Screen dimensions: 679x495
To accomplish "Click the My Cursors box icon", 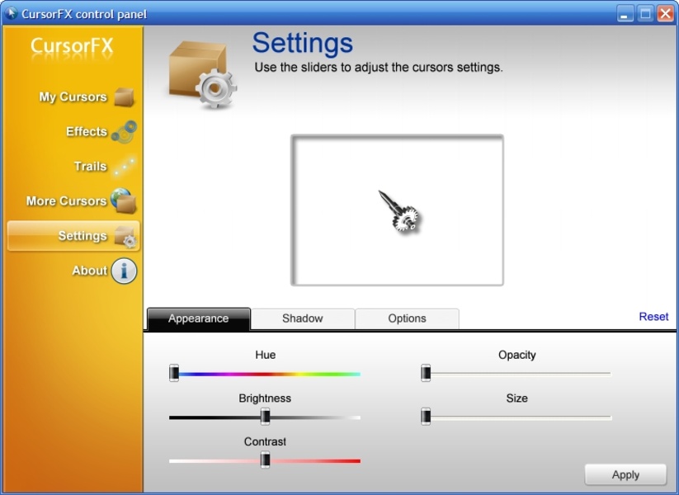I will coord(124,97).
